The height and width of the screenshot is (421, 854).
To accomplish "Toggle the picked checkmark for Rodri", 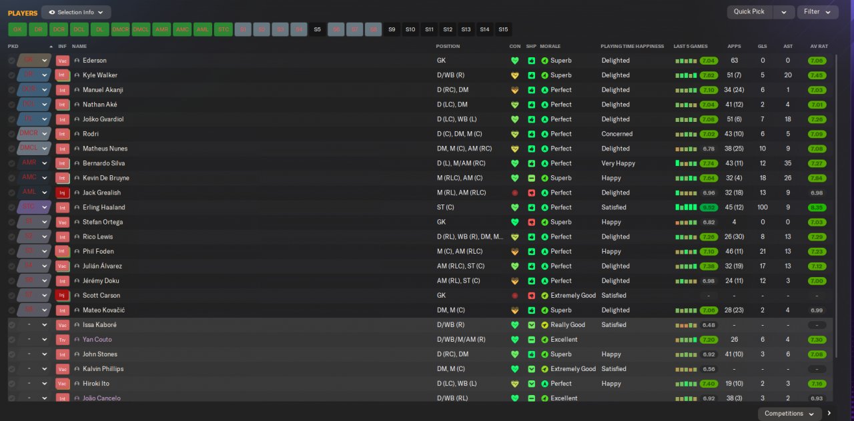I will coord(11,134).
